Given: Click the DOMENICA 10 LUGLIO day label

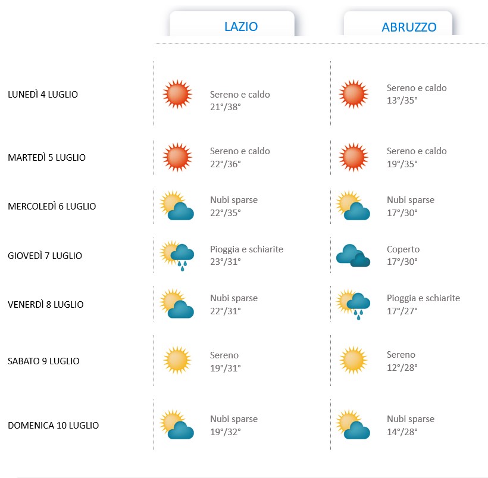Looking at the screenshot, I should [53, 425].
